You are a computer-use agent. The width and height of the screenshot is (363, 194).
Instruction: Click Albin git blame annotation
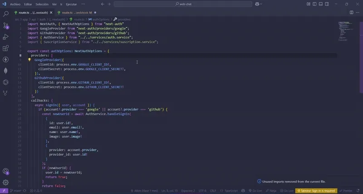pyautogui.click(x=144, y=191)
